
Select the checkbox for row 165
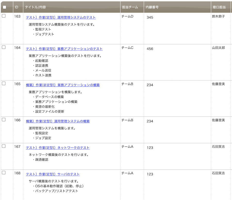pyautogui.click(x=4, y=83)
